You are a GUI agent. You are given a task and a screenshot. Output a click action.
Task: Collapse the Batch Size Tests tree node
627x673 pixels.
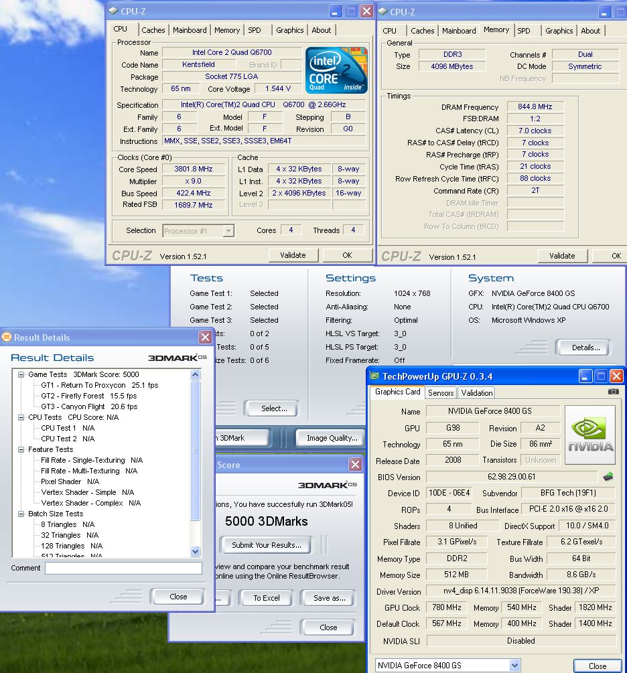click(x=21, y=514)
